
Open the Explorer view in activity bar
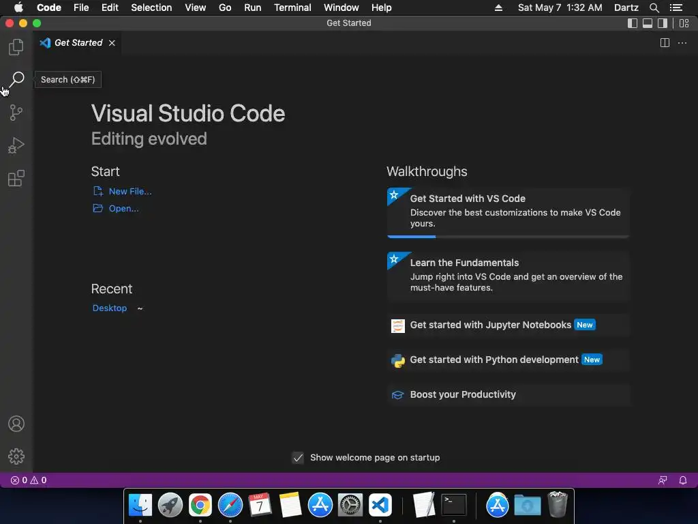(16, 47)
